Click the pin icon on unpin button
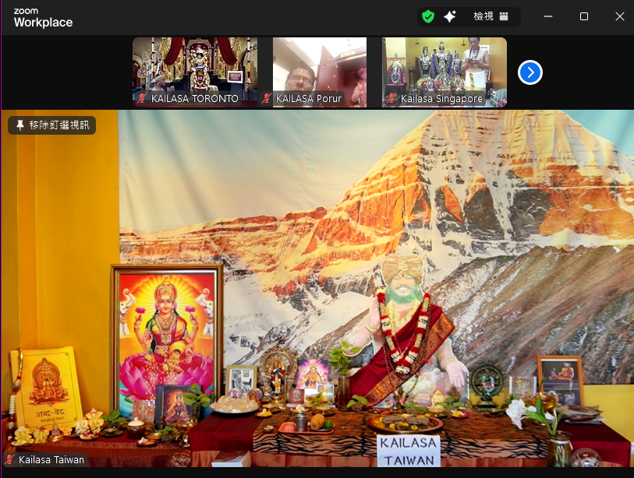This screenshot has width=634, height=478. 20,125
